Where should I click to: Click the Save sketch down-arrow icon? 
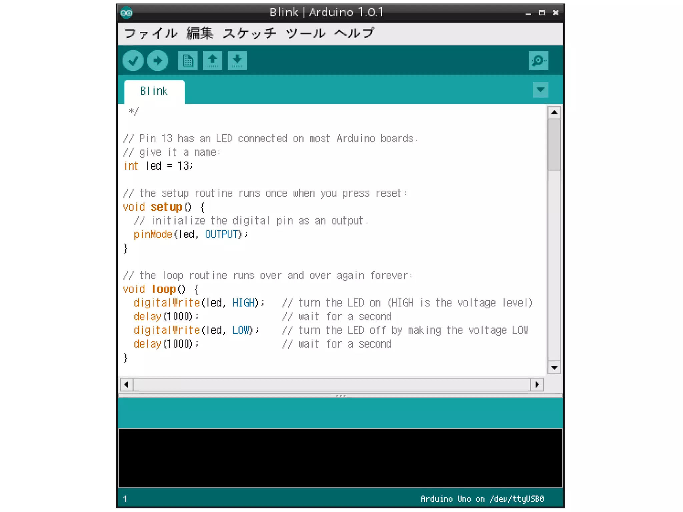237,61
